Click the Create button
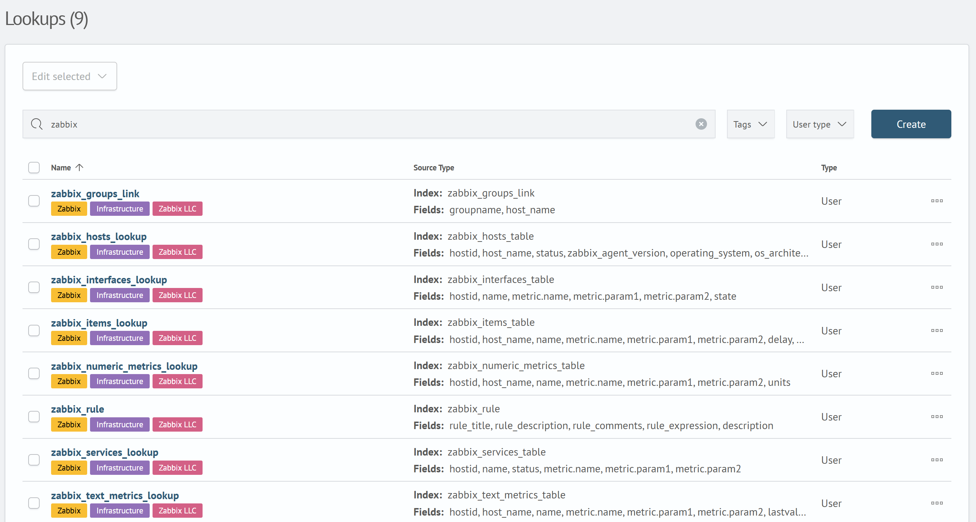This screenshot has height=522, width=976. (911, 124)
